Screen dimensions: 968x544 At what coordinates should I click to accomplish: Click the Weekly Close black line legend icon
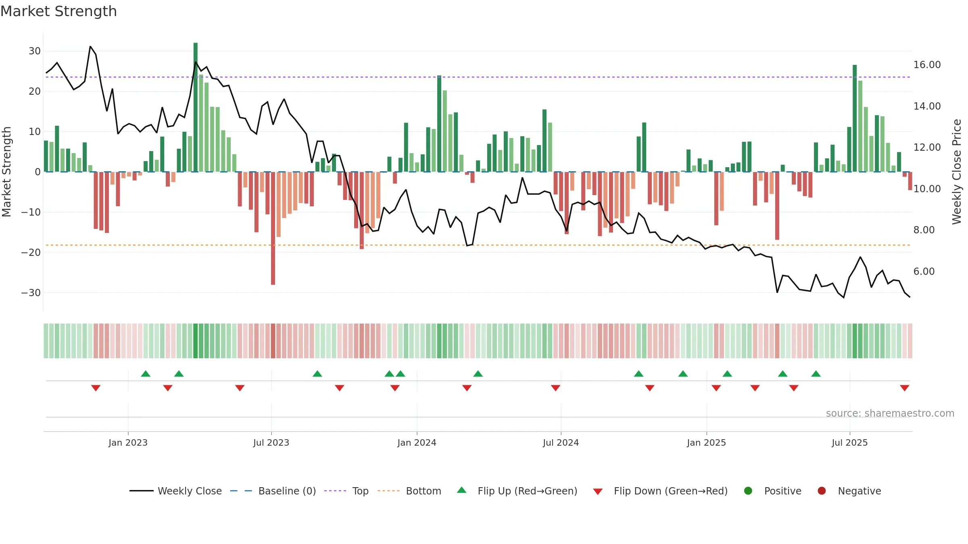(141, 491)
